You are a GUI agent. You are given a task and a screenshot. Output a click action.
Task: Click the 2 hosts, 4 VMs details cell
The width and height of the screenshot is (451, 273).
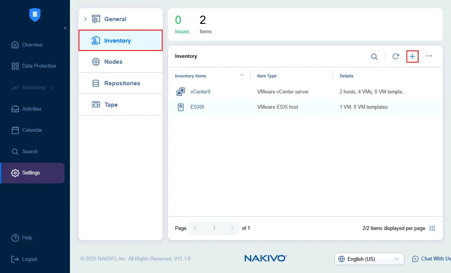pos(373,92)
